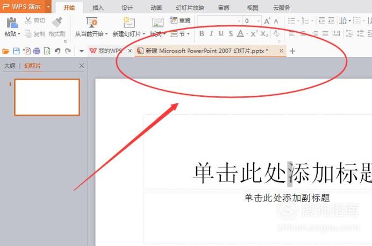Screen dimensions: 372x246
Task: Close the 我的WPS tab
Action: click(130, 51)
